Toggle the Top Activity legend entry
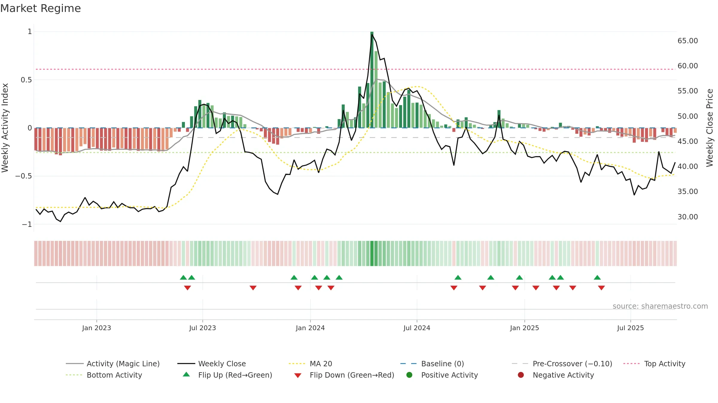Viewport: 718px width, 403px height. (654, 364)
